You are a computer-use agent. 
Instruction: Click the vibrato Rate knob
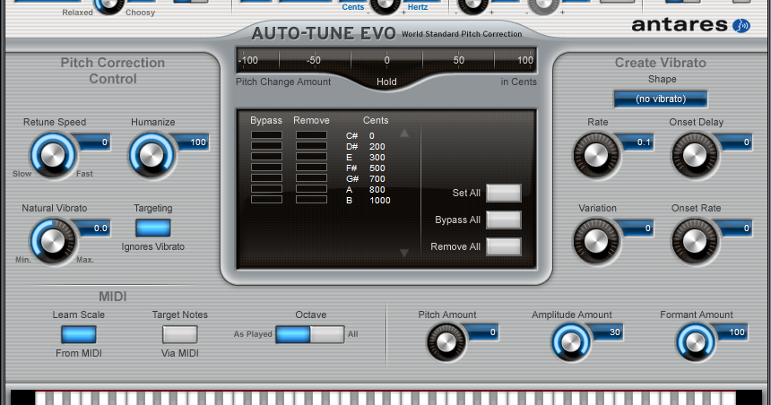[x=595, y=156]
